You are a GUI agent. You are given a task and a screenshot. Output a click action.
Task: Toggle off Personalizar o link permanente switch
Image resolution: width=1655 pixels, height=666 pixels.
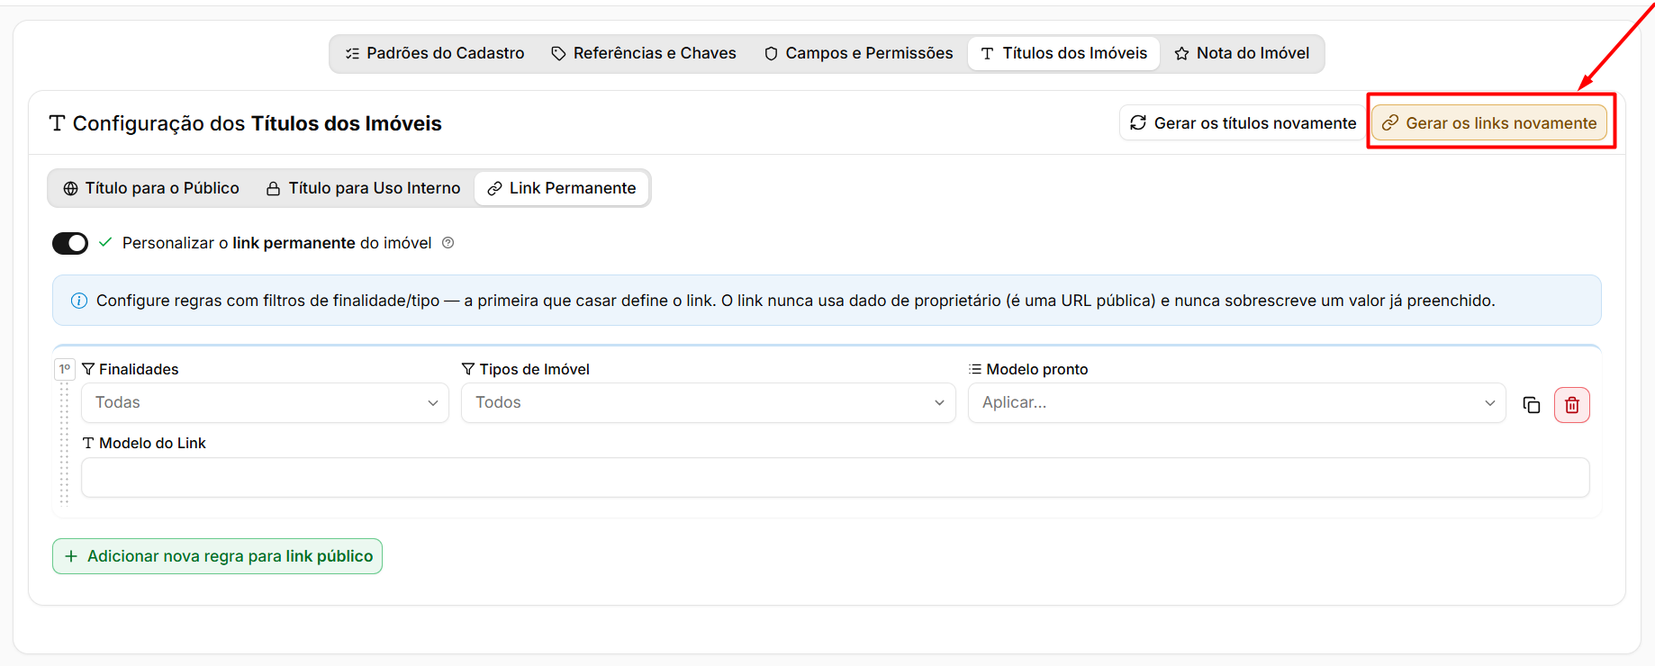(70, 243)
